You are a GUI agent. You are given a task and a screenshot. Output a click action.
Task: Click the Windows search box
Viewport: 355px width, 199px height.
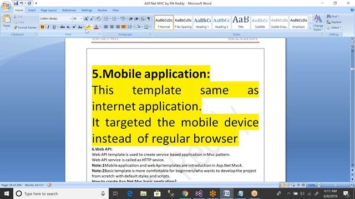click(61, 193)
